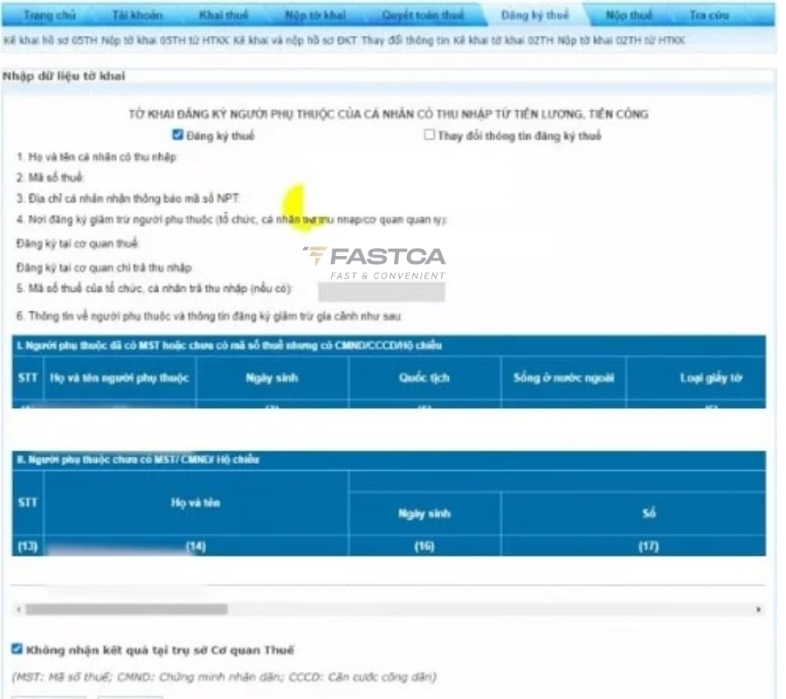Click the horizontal scrollbar left arrow

(x=18, y=609)
